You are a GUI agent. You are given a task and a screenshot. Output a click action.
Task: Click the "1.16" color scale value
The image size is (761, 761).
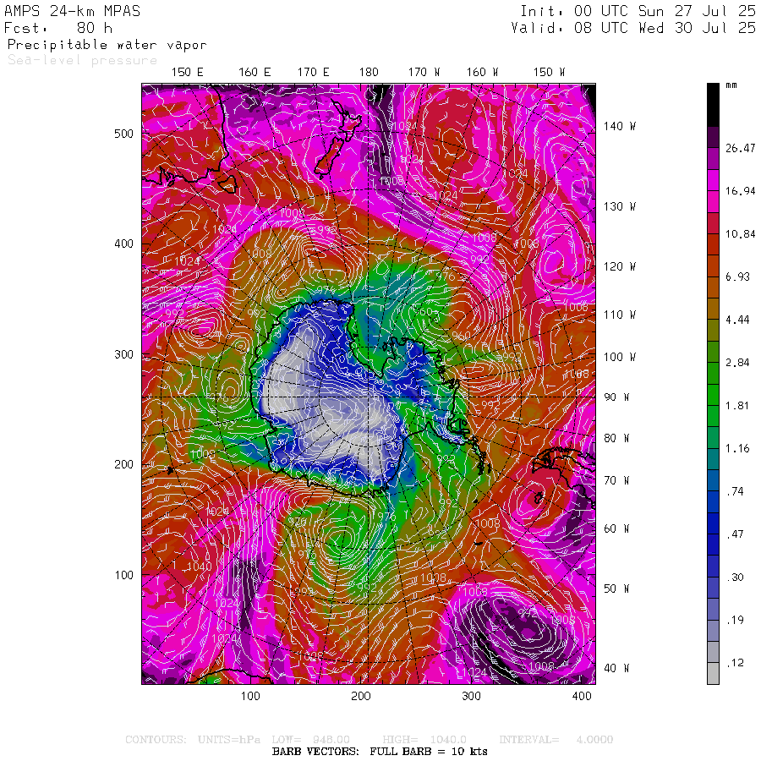(x=737, y=448)
